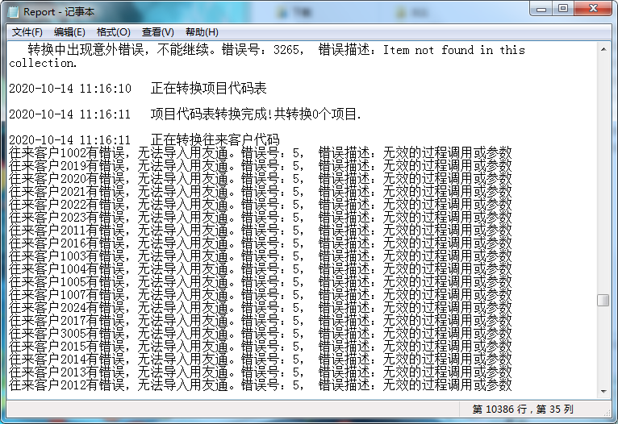Click the error line for 往来客户2023

point(260,218)
